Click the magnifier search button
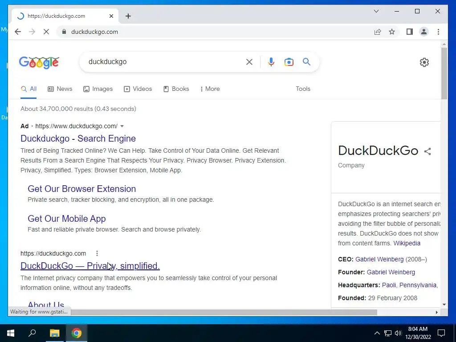This screenshot has height=342, width=456. [x=306, y=61]
